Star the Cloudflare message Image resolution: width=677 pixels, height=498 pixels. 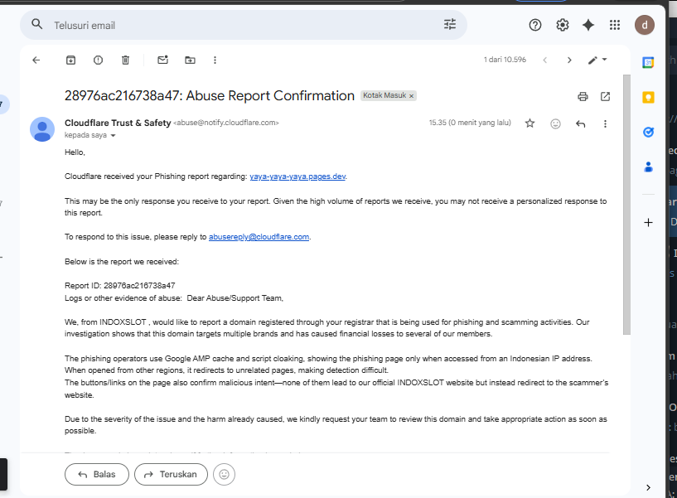coord(530,123)
